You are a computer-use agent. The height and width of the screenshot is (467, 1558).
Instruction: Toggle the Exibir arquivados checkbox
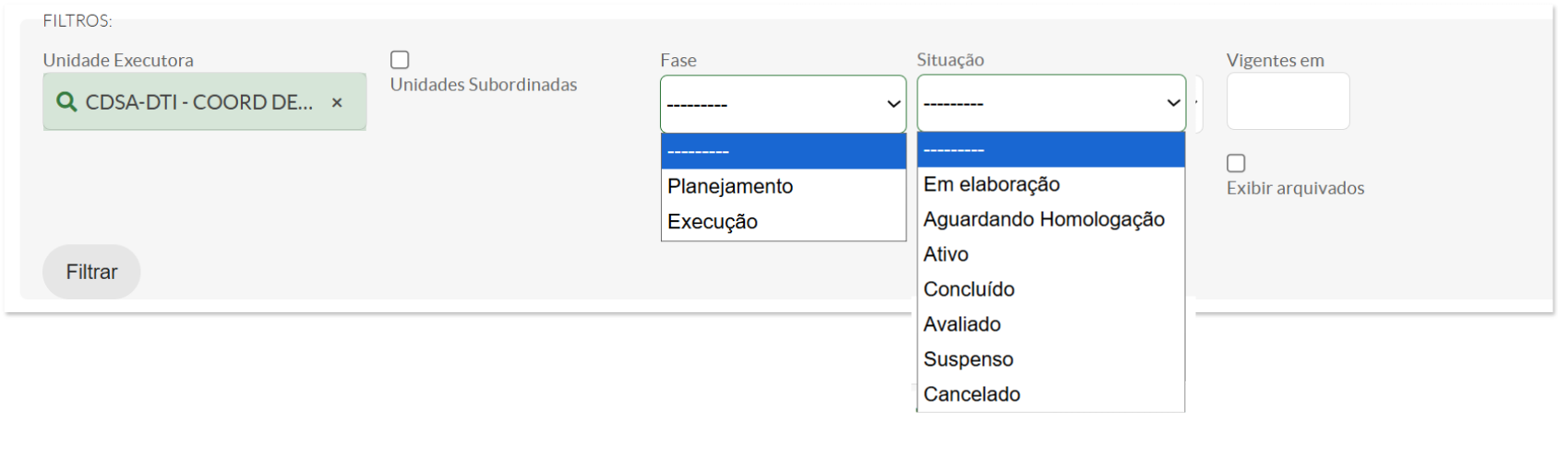1236,163
